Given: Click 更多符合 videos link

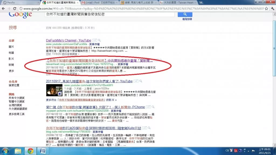Looking at the screenshot, I should 81,100.
